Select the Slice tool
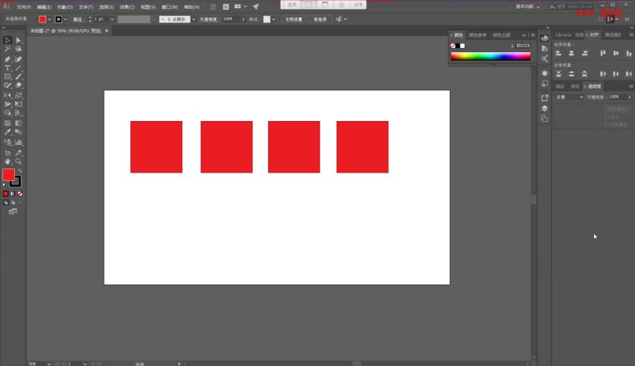Viewport: 635px width, 366px height. [18, 152]
